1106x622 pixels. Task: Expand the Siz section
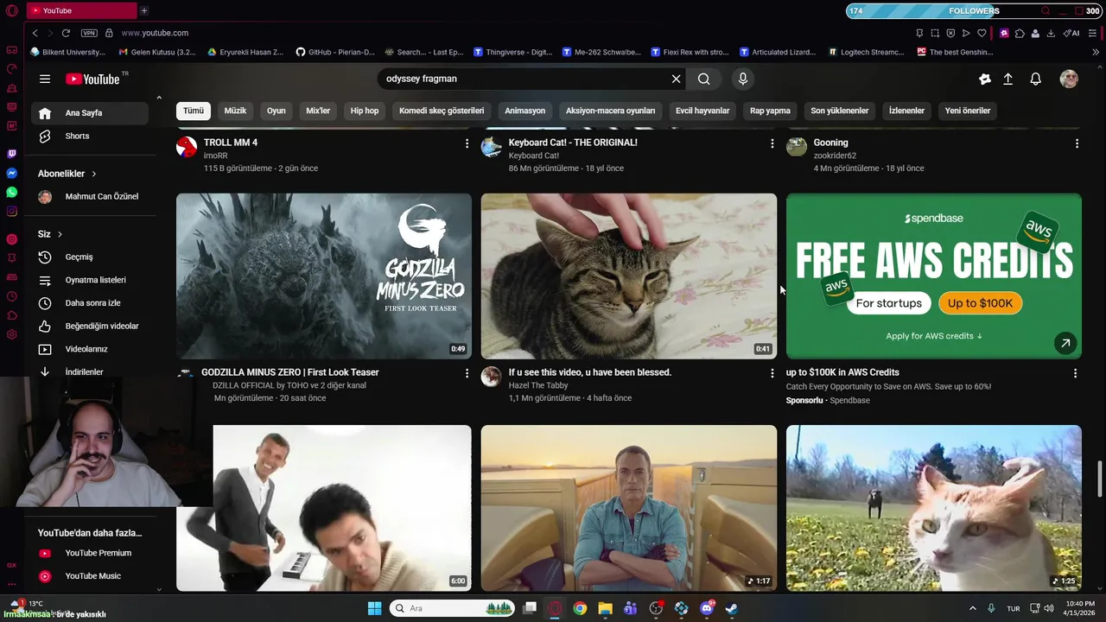pos(50,234)
